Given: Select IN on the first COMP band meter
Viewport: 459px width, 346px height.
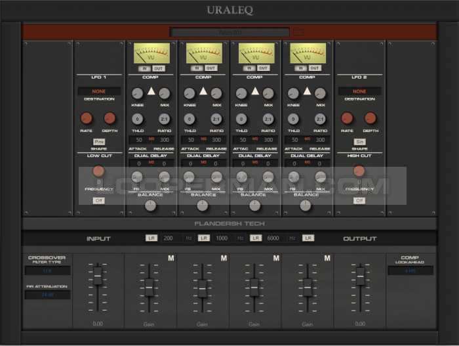Looking at the screenshot, I should point(145,68).
